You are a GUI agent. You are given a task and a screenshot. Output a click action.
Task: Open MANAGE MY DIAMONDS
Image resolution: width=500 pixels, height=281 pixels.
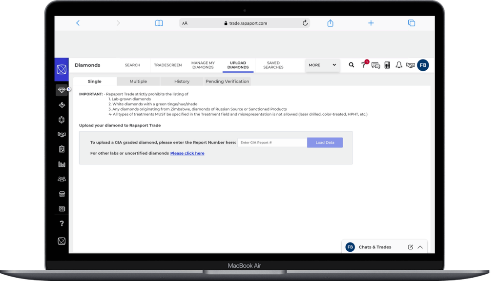203,65
